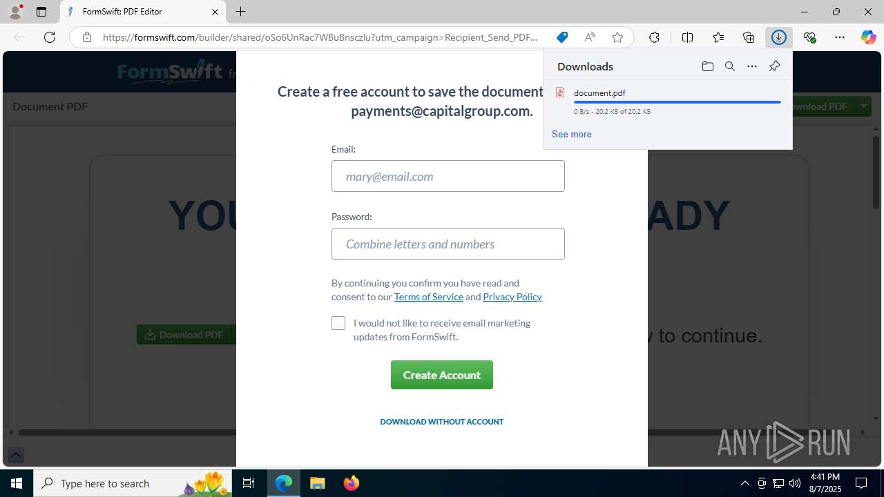The height and width of the screenshot is (497, 884).
Task: Open the Terms of Service link
Action: (429, 297)
